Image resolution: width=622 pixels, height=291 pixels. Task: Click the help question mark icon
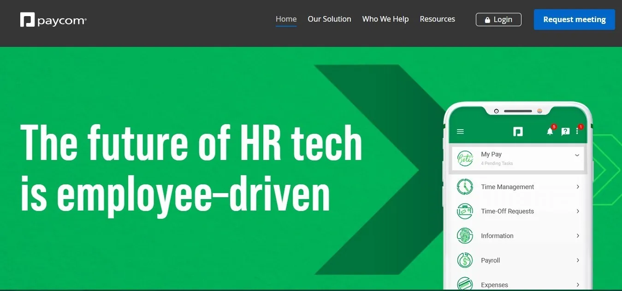point(565,132)
